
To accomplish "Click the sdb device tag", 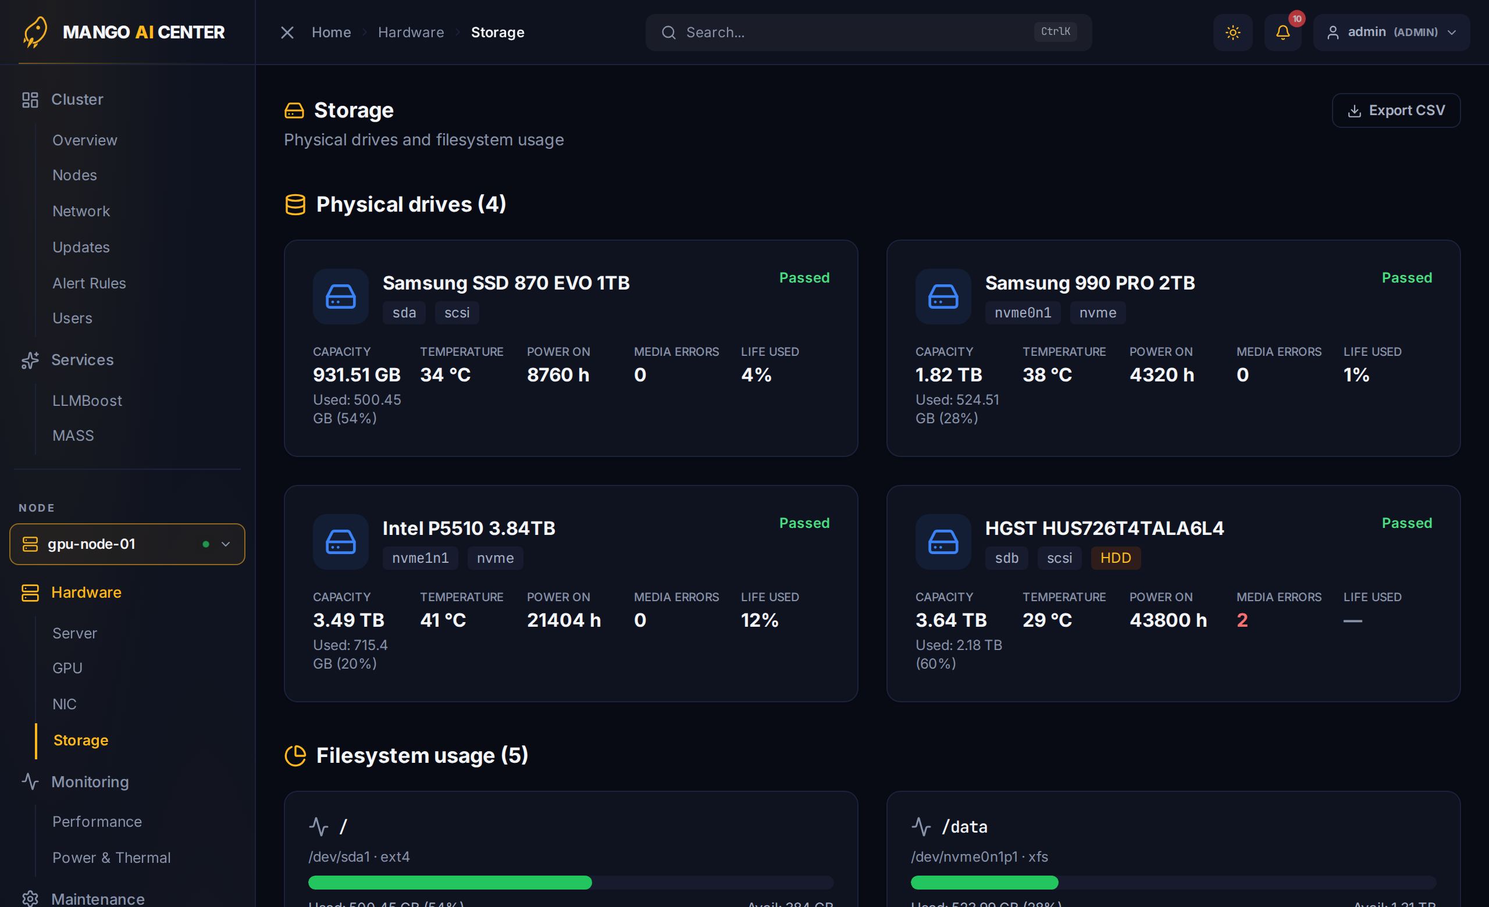I will pos(1007,558).
